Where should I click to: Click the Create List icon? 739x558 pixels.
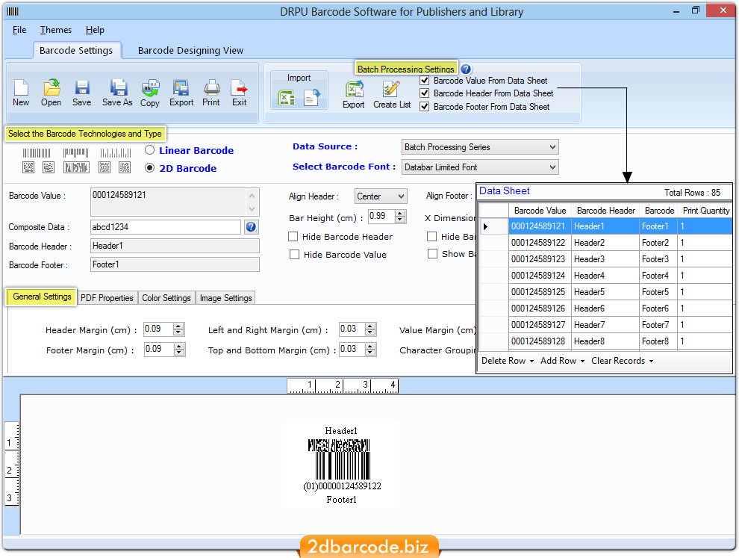pyautogui.click(x=391, y=89)
